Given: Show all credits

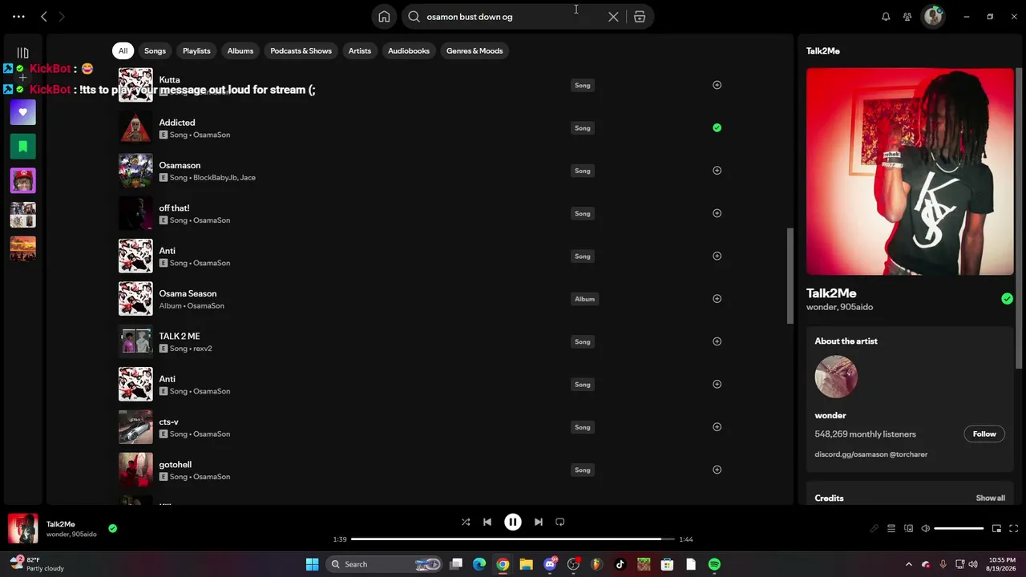Looking at the screenshot, I should 990,498.
